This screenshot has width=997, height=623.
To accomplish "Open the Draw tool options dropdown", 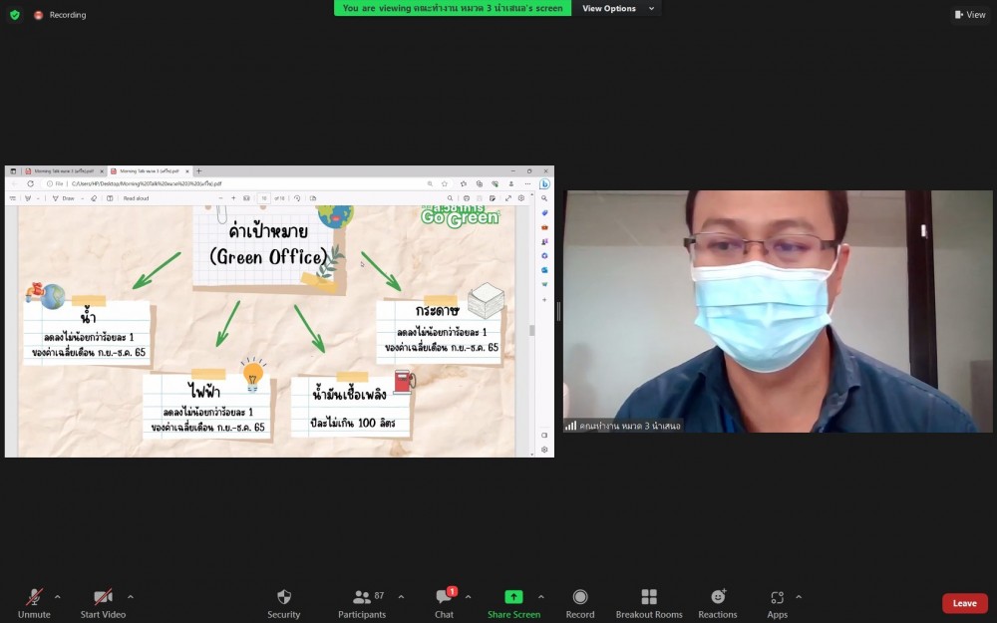I will click(82, 198).
